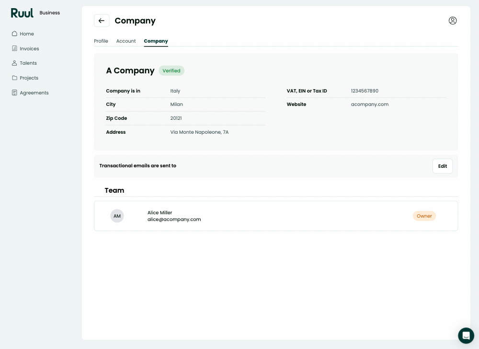479x349 pixels.
Task: Switch to the Account tab
Action: (126, 41)
